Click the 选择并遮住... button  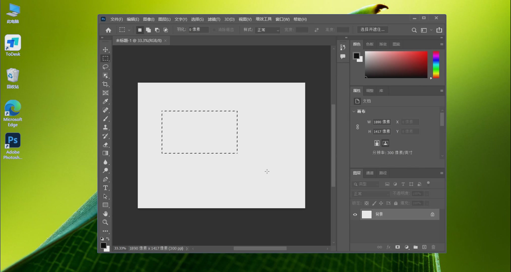point(372,30)
